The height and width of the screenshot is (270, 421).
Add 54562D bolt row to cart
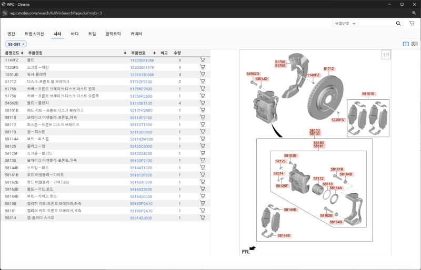(203, 102)
